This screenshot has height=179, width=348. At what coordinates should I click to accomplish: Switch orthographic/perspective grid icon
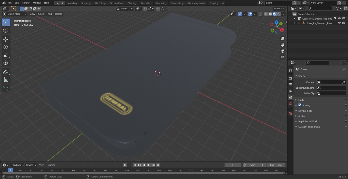tap(283, 58)
